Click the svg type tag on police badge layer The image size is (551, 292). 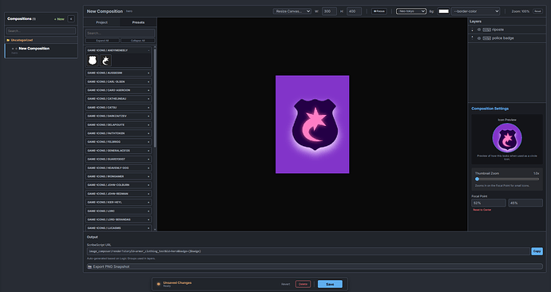pyautogui.click(x=486, y=38)
